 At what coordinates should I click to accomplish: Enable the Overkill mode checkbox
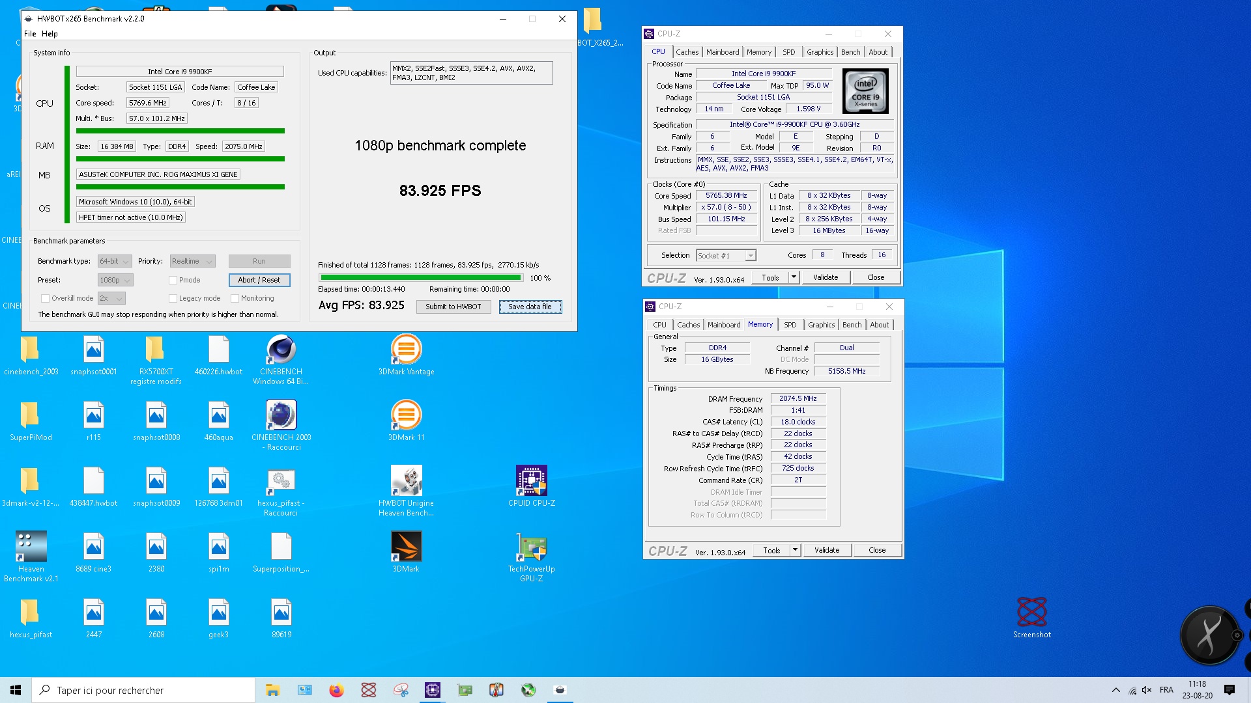point(45,299)
